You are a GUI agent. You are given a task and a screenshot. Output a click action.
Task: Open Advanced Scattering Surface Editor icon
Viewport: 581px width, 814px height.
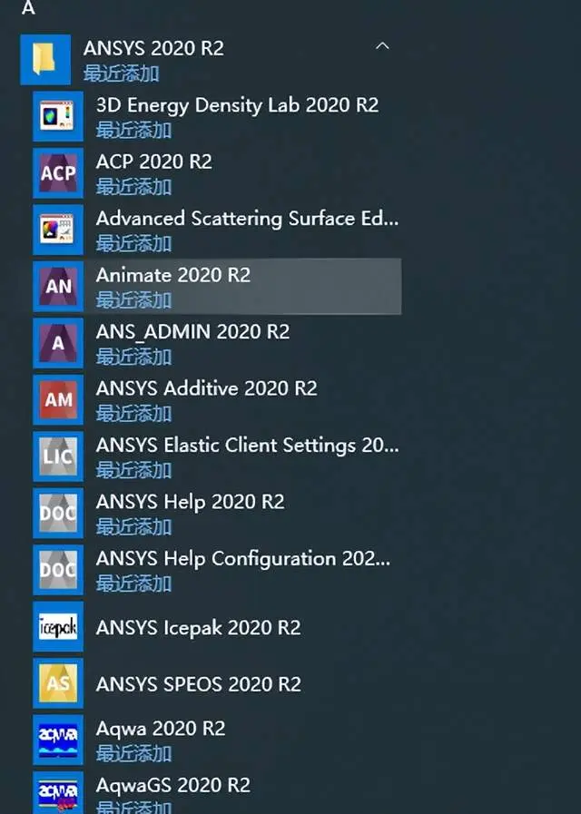click(58, 230)
